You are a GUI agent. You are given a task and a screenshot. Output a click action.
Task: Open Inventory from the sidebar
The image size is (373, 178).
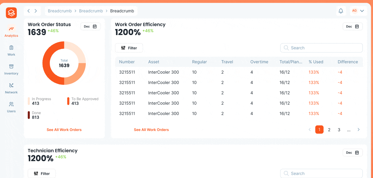[11, 69]
